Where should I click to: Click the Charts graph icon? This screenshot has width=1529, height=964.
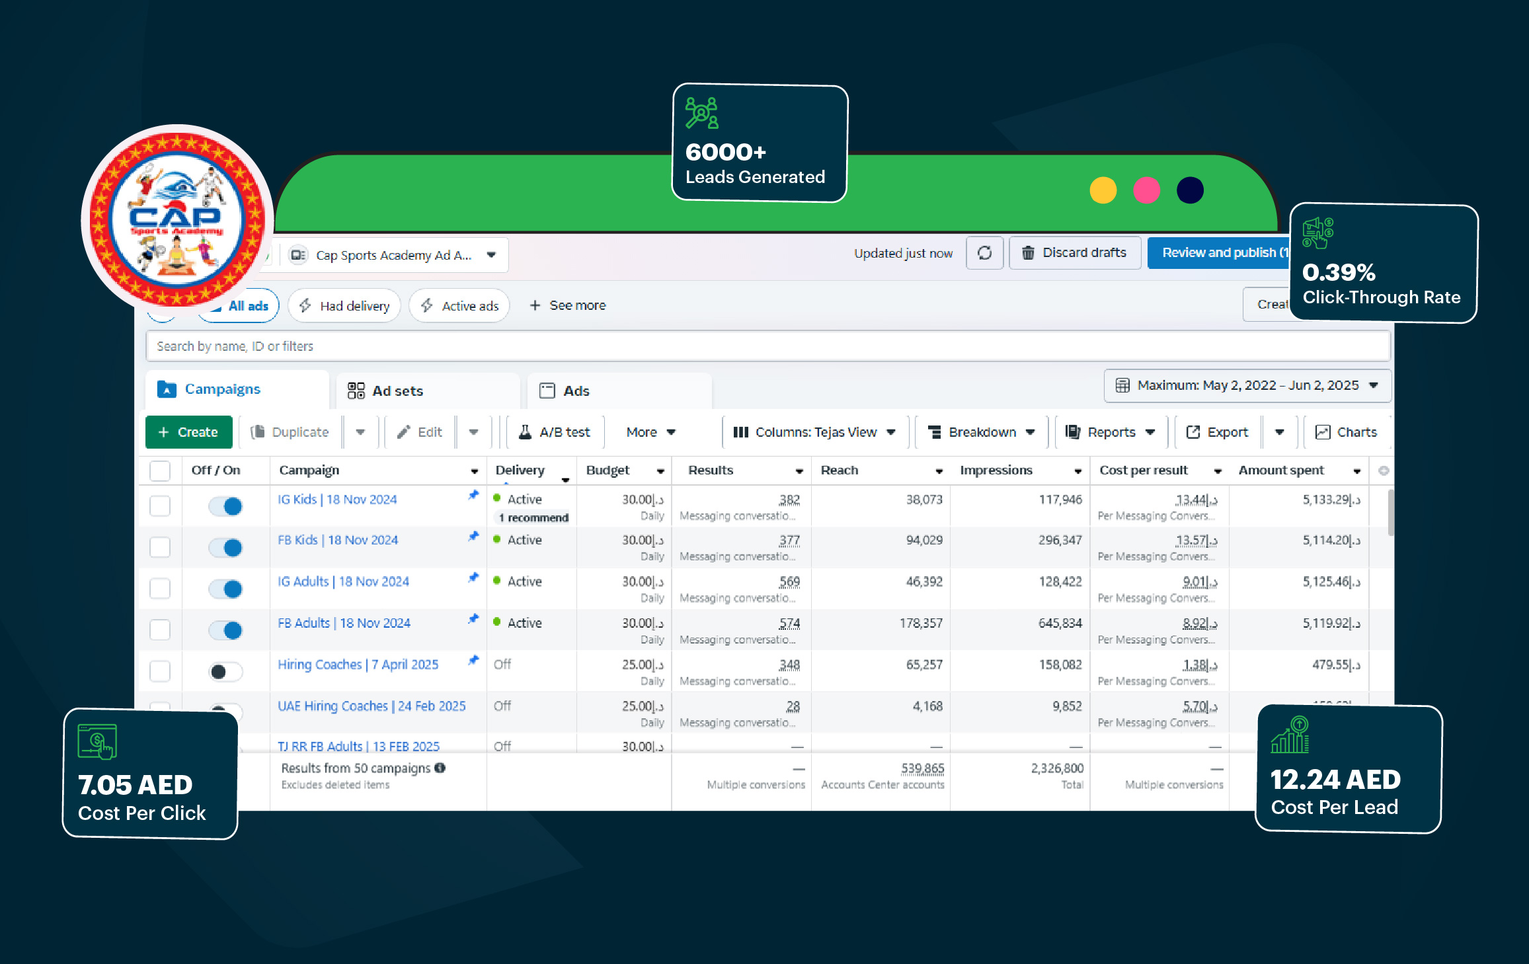[1322, 432]
